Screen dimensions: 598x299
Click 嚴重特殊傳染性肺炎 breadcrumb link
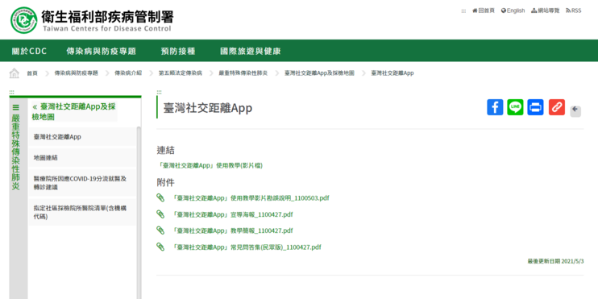click(243, 73)
